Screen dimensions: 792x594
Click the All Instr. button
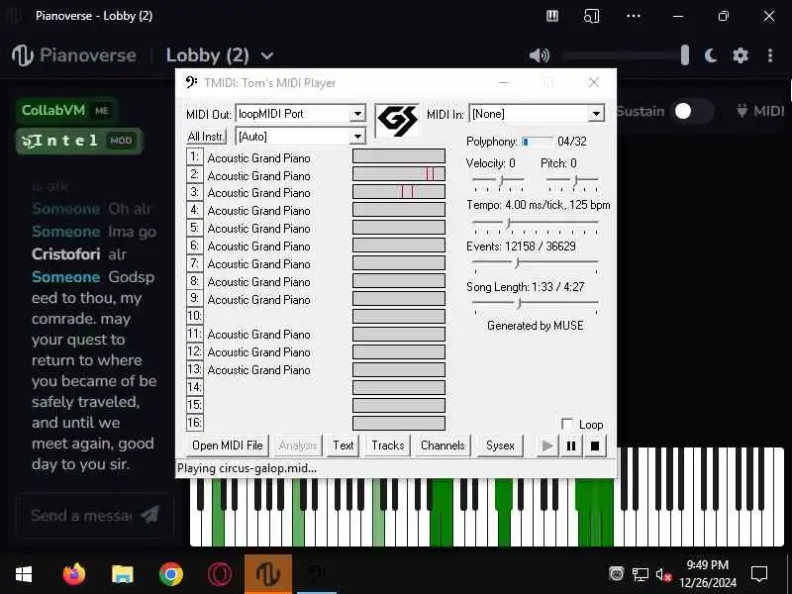tap(206, 137)
